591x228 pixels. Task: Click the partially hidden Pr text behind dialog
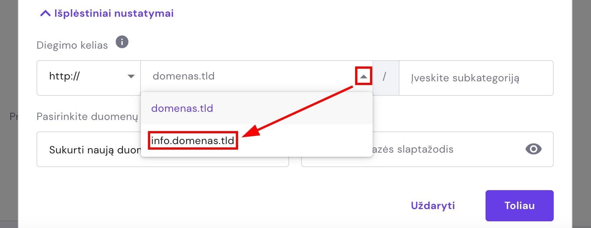[13, 117]
